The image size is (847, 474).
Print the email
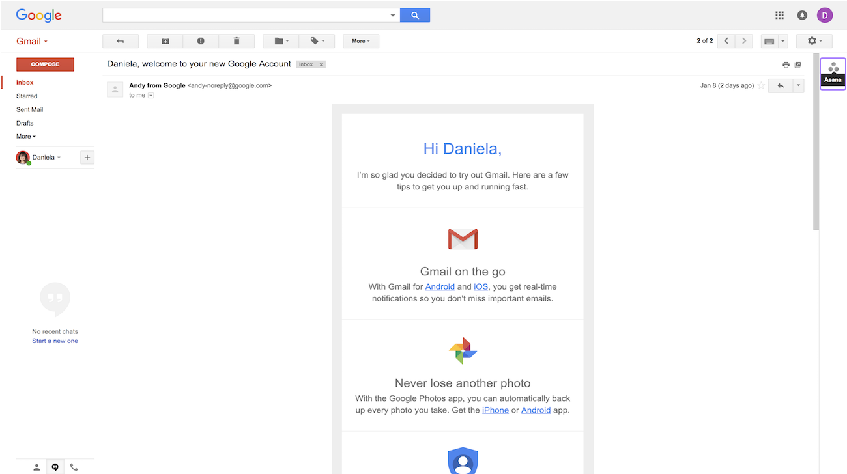786,64
